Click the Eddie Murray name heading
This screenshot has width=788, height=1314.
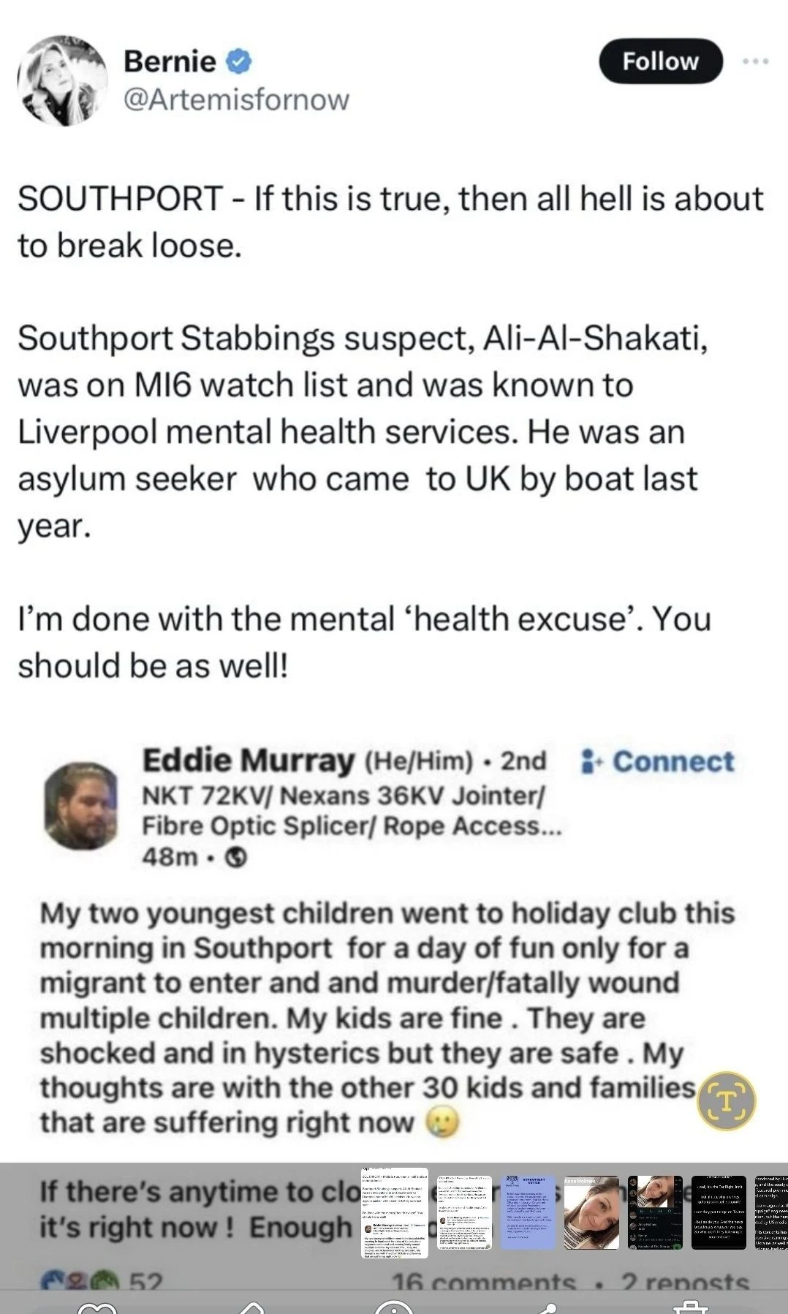249,760
